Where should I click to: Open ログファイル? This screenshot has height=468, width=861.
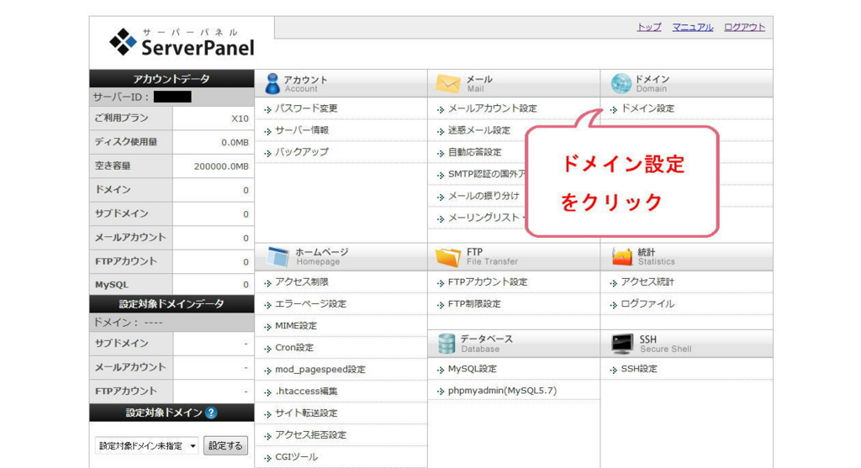pyautogui.click(x=647, y=304)
